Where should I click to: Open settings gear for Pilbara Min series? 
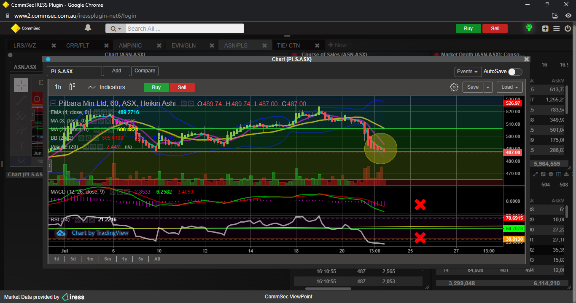pyautogui.click(x=191, y=103)
